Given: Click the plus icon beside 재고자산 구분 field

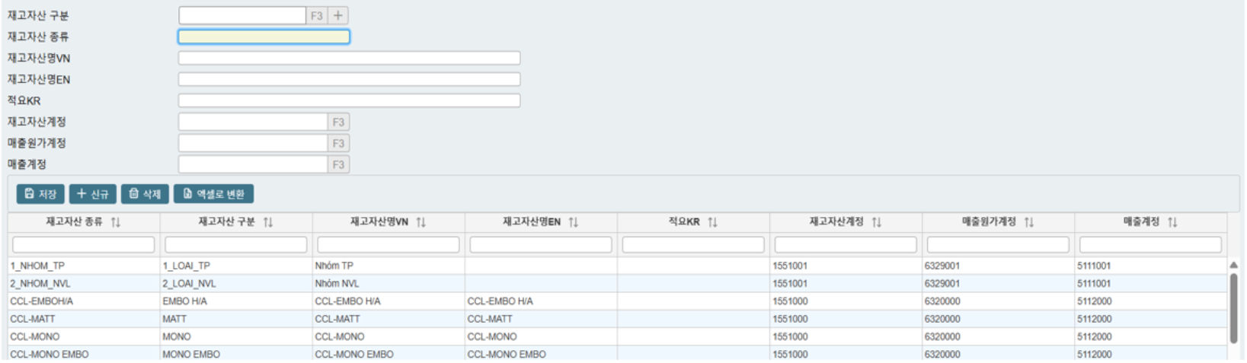Looking at the screenshot, I should 338,15.
